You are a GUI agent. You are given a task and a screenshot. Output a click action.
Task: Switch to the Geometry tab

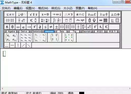(87, 32)
